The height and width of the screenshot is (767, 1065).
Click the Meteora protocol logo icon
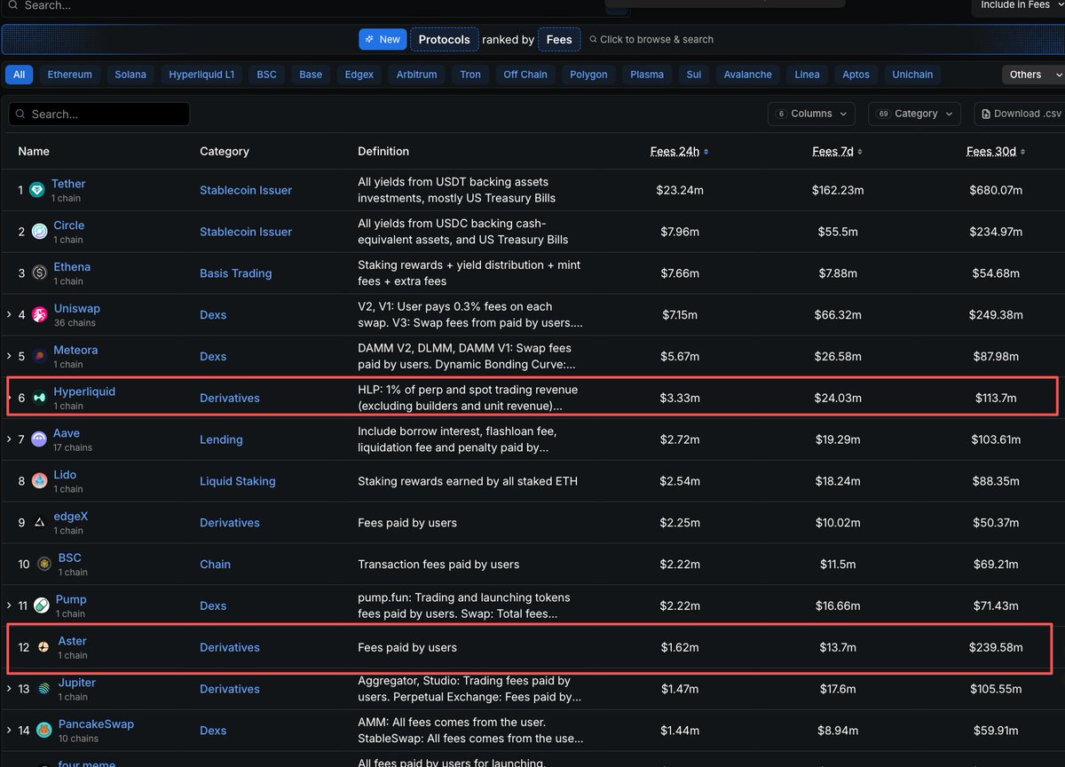(x=39, y=357)
